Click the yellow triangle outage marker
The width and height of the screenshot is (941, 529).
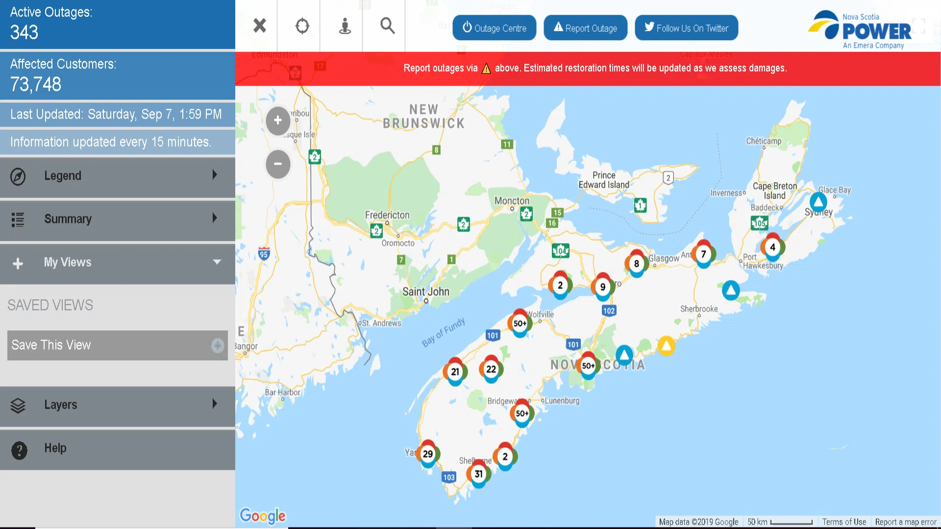[666, 346]
